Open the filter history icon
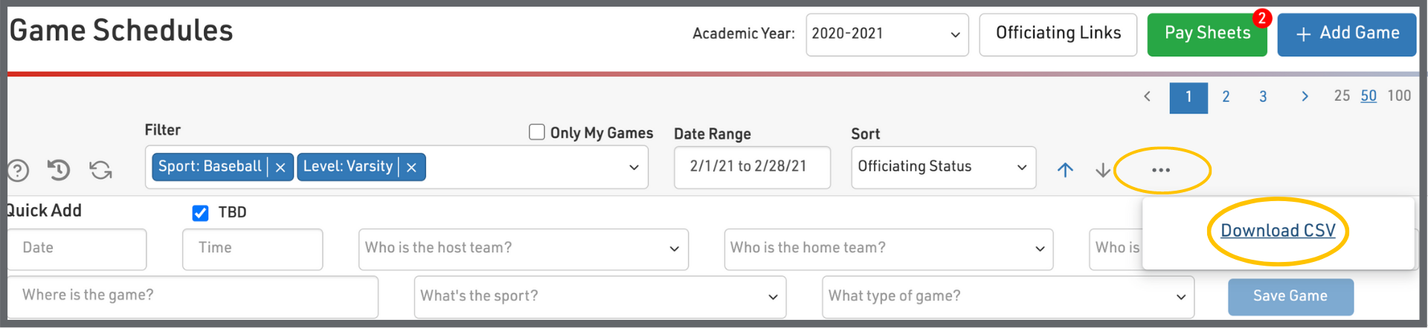This screenshot has height=328, width=1428. 59,170
